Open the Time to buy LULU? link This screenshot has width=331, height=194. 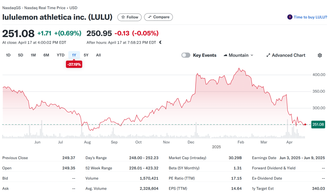pos(310,17)
